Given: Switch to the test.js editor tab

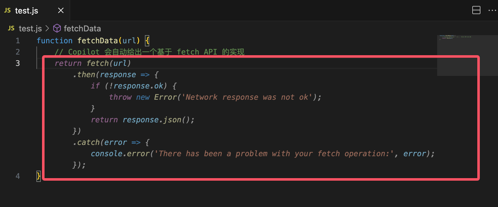Looking at the screenshot, I should (27, 10).
